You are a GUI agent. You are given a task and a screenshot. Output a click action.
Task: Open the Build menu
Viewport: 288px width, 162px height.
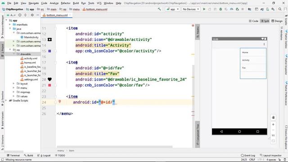coord(76,3)
